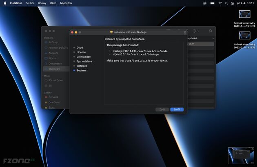The image size is (257, 167).
Task: Select the Snímek obrazovky 13.11.28 desktop file
Action: (x=245, y=16)
